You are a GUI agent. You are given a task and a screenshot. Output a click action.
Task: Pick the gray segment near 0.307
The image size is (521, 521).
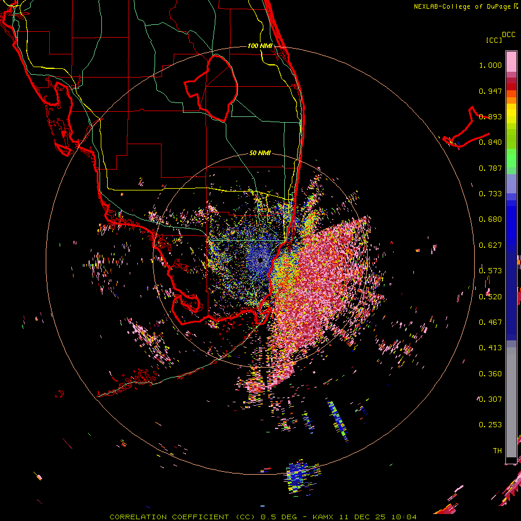coord(511,402)
